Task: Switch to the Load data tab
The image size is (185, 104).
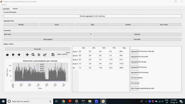Action: 6,9
